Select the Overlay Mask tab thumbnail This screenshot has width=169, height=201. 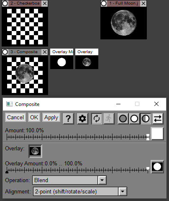61,59
